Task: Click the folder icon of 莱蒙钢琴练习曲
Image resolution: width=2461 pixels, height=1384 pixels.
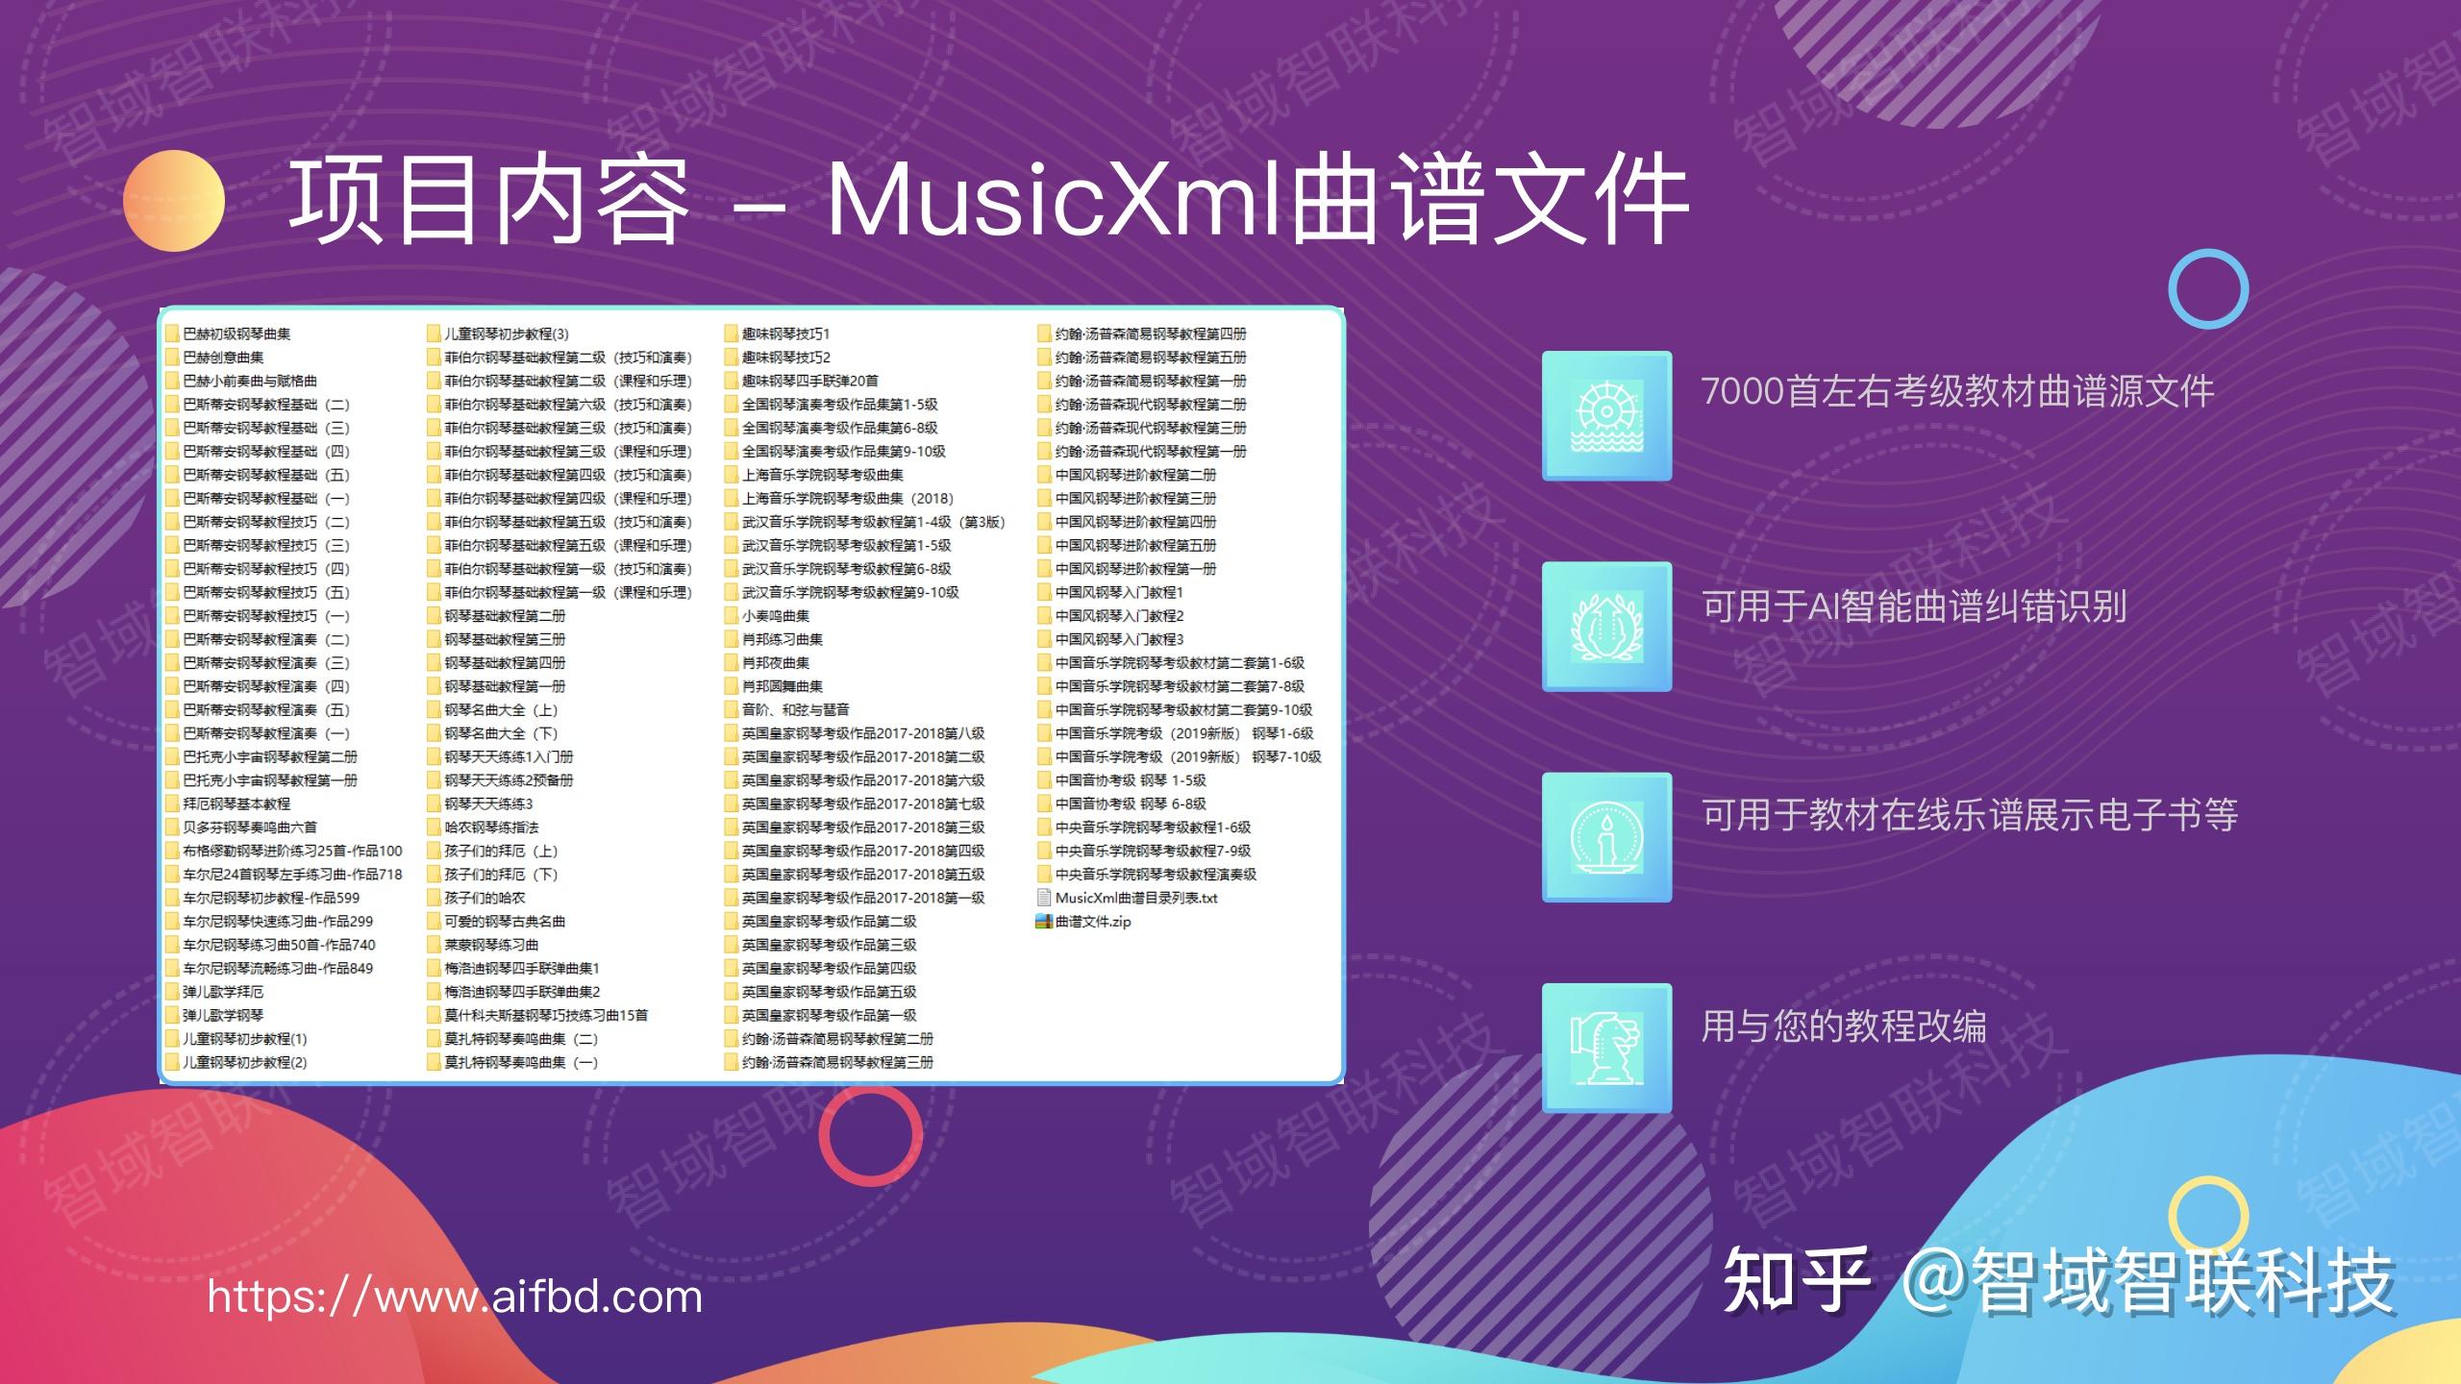Action: click(x=434, y=945)
